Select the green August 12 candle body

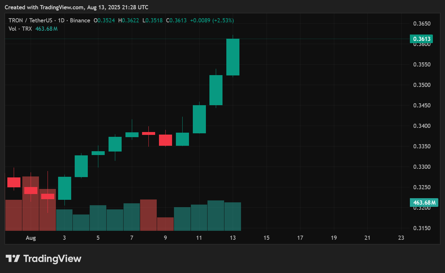[x=216, y=90]
